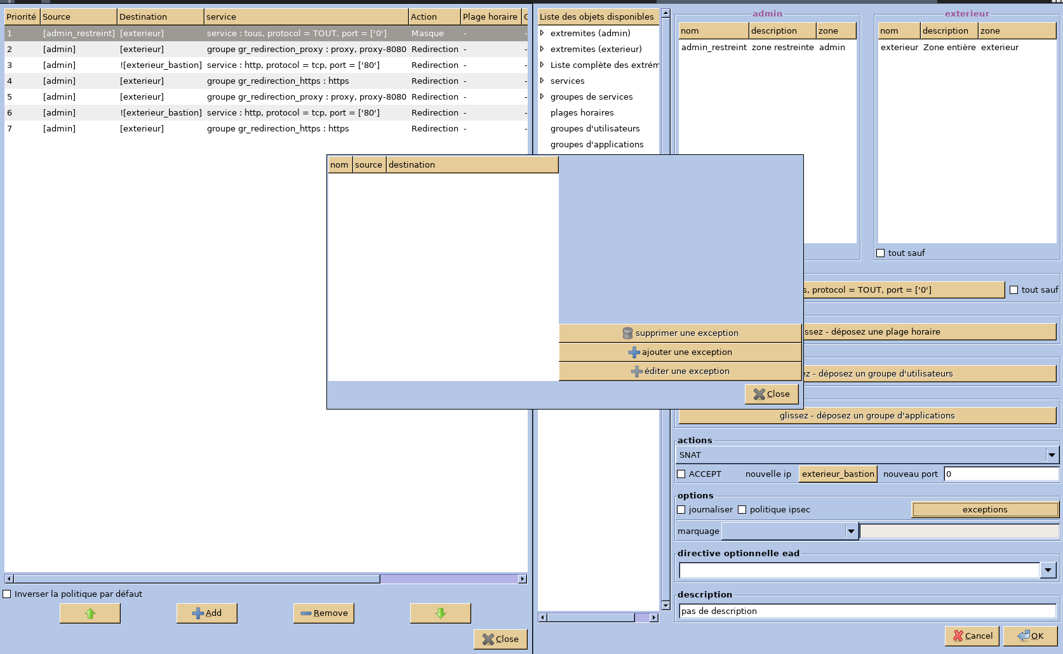This screenshot has width=1063, height=654.
Task: Click ajouter une exception plus button
Action: coord(679,352)
